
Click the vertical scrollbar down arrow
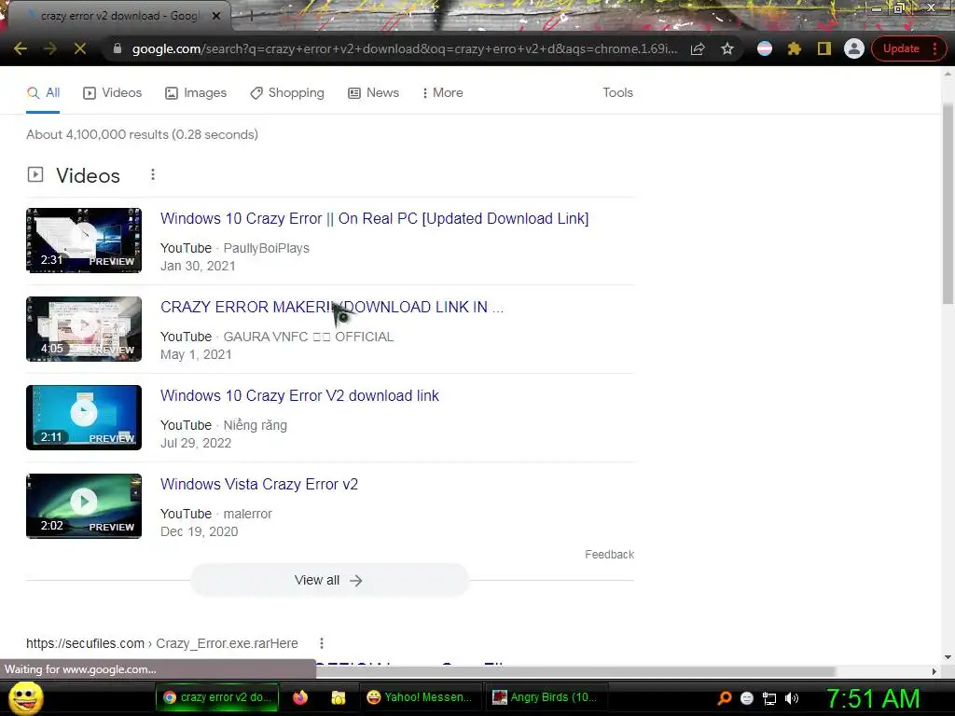[948, 657]
